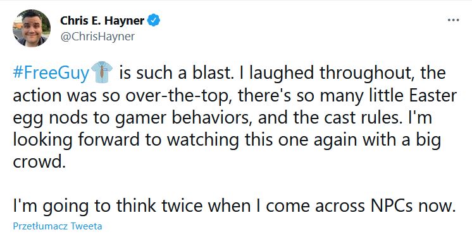
Task: Visit the @ChrisHayner handle link
Action: click(x=97, y=37)
